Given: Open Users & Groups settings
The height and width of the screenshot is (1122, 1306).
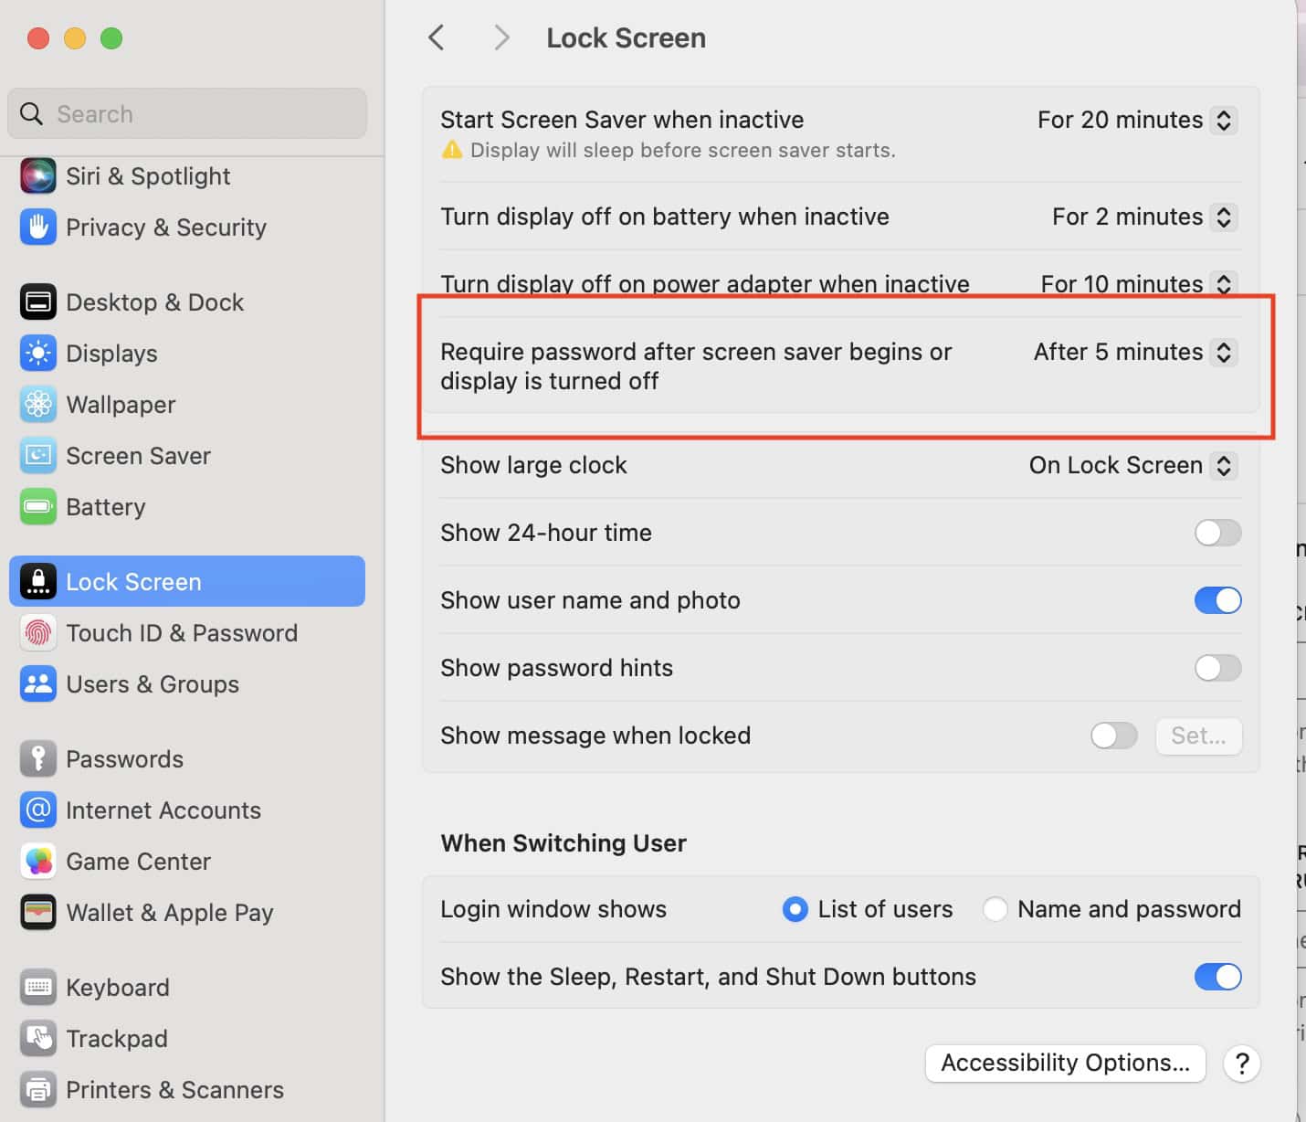Looking at the screenshot, I should point(152,683).
